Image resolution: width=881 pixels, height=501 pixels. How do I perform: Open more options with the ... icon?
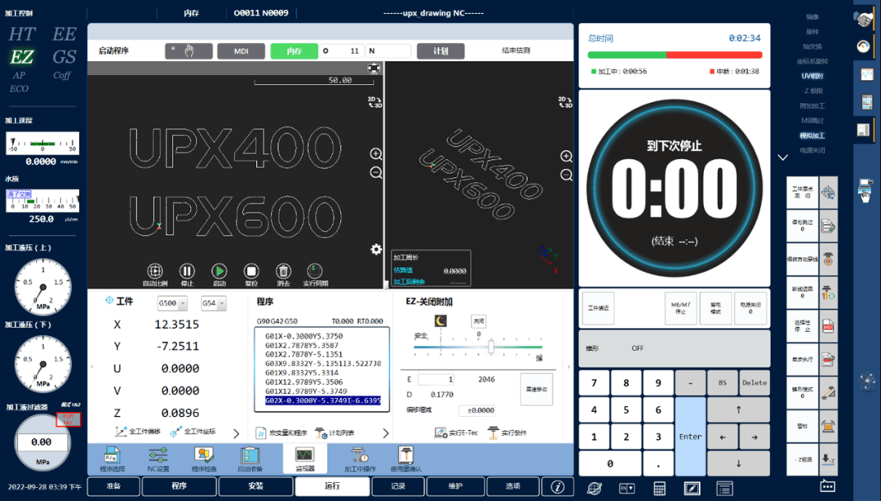(828, 485)
